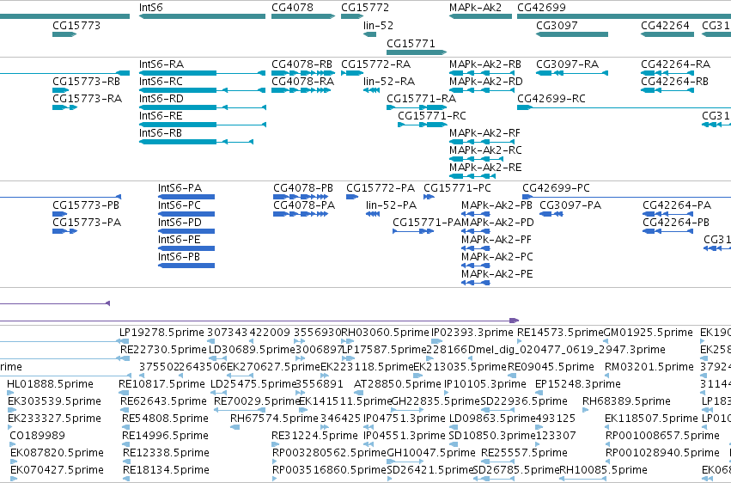Select transcript MAPk-Ak2-RE
731x483 pixels.
coord(472,176)
